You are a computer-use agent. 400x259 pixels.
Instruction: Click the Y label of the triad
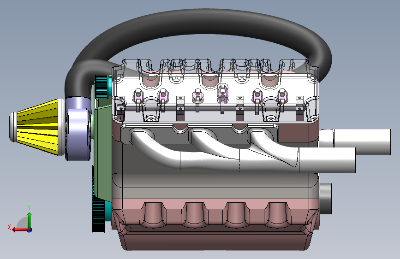click(29, 207)
